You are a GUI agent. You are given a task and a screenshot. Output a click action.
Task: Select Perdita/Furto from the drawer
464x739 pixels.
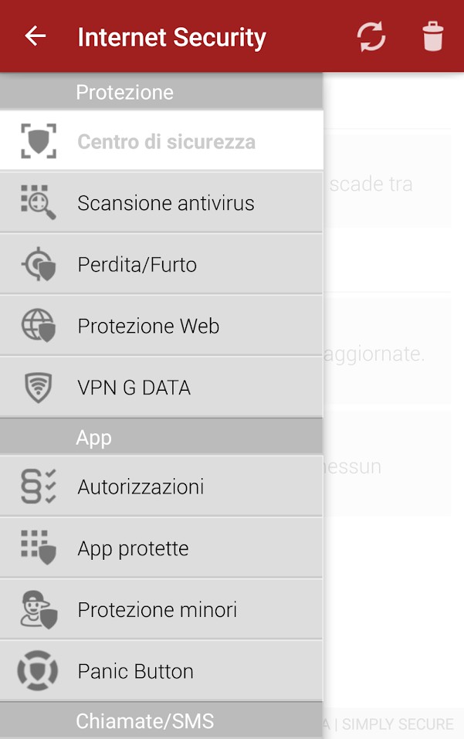161,264
